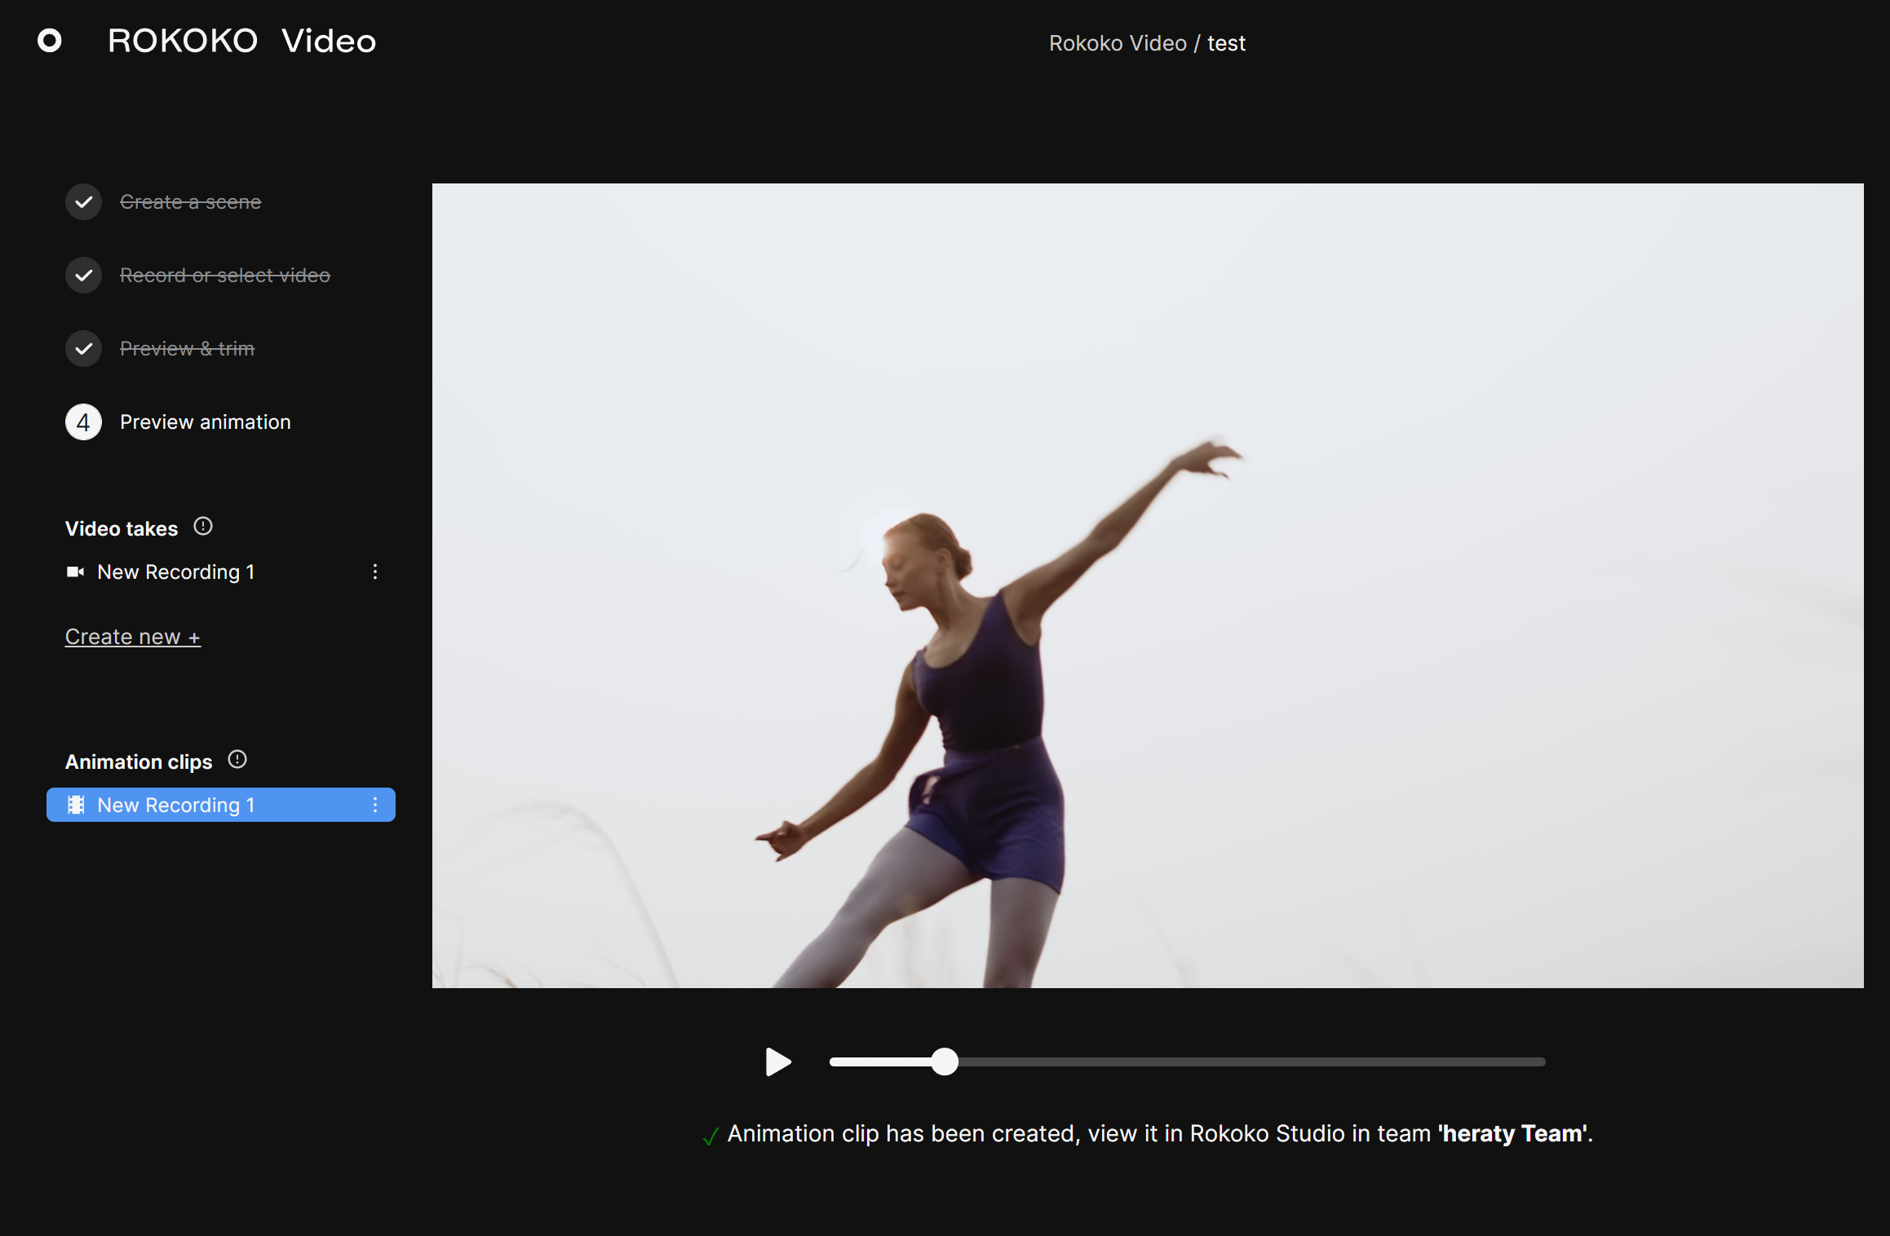Click the dancer video preview

click(1147, 585)
